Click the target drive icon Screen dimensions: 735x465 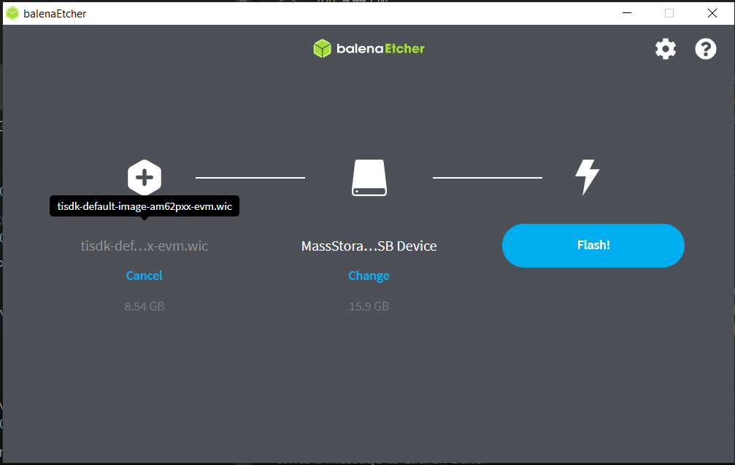coord(369,176)
